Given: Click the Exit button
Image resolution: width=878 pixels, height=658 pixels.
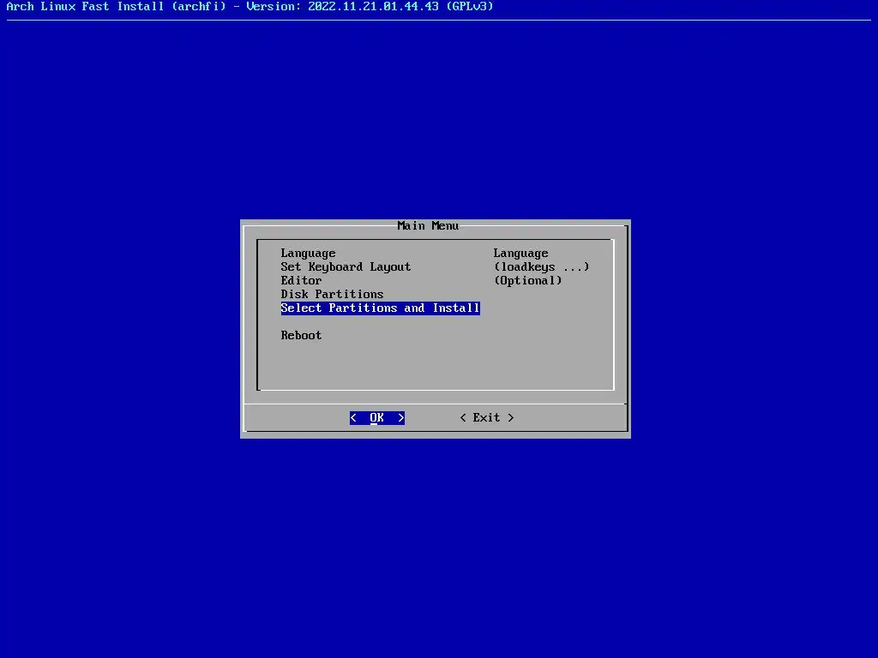Looking at the screenshot, I should [x=487, y=418].
